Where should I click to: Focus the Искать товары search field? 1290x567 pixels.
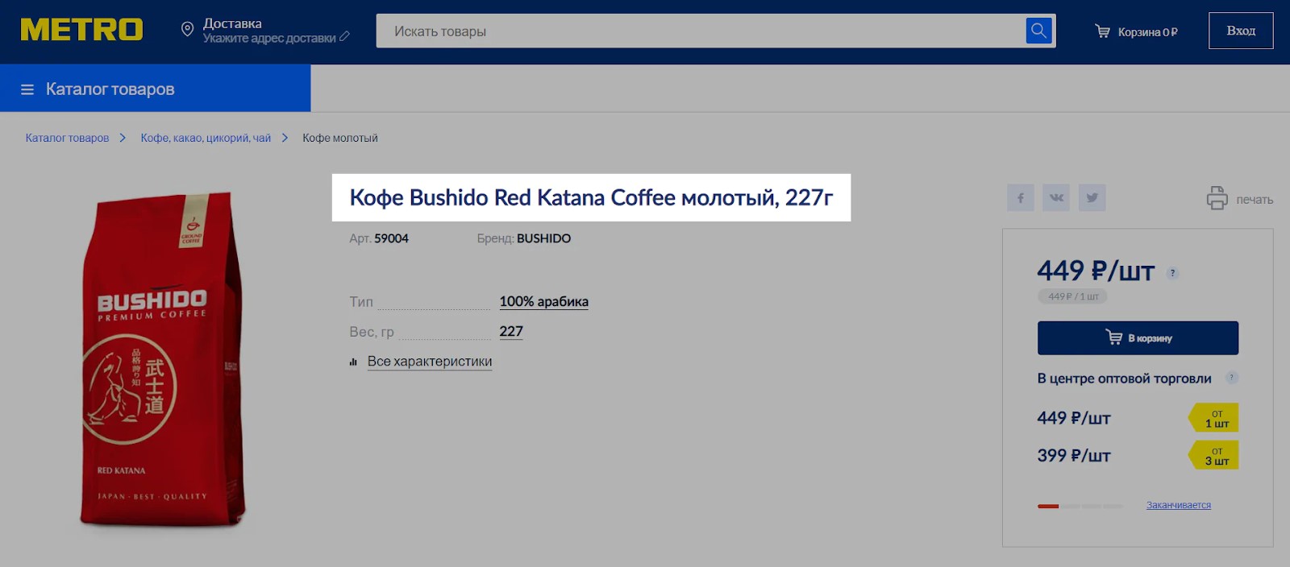pos(701,31)
